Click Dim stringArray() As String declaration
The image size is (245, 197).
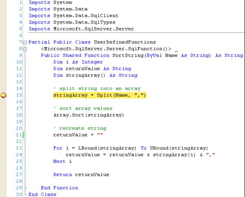[x=95, y=75]
